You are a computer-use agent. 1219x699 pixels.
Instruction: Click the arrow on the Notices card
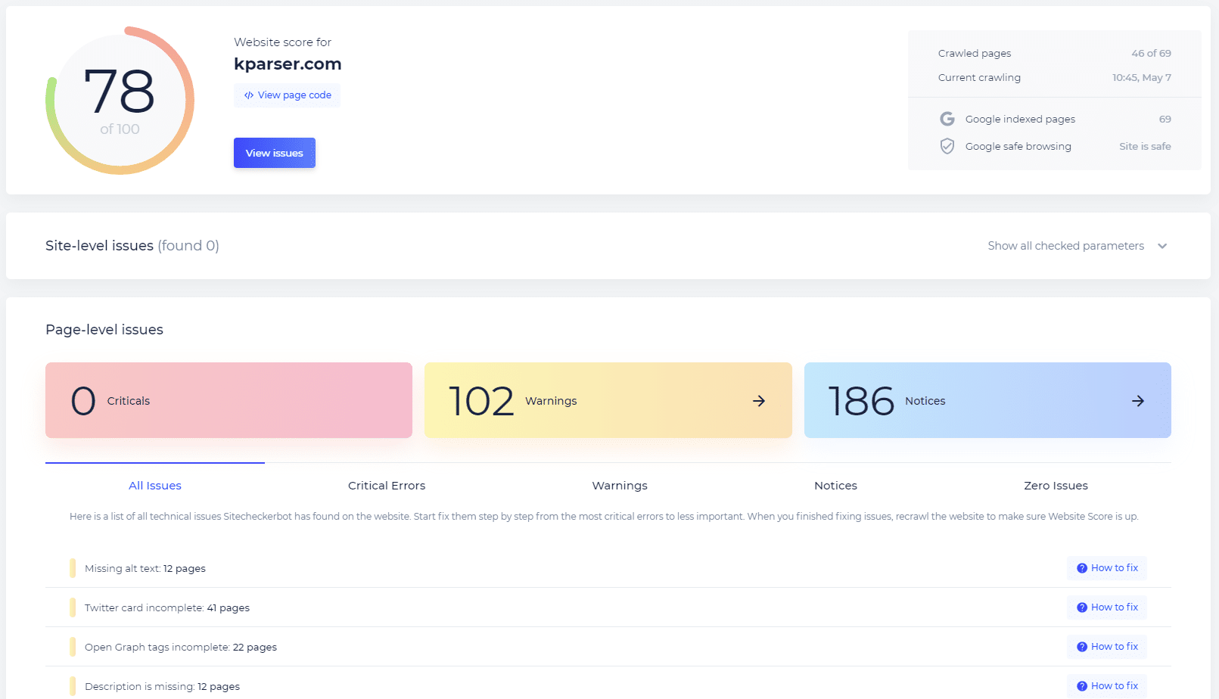1138,401
